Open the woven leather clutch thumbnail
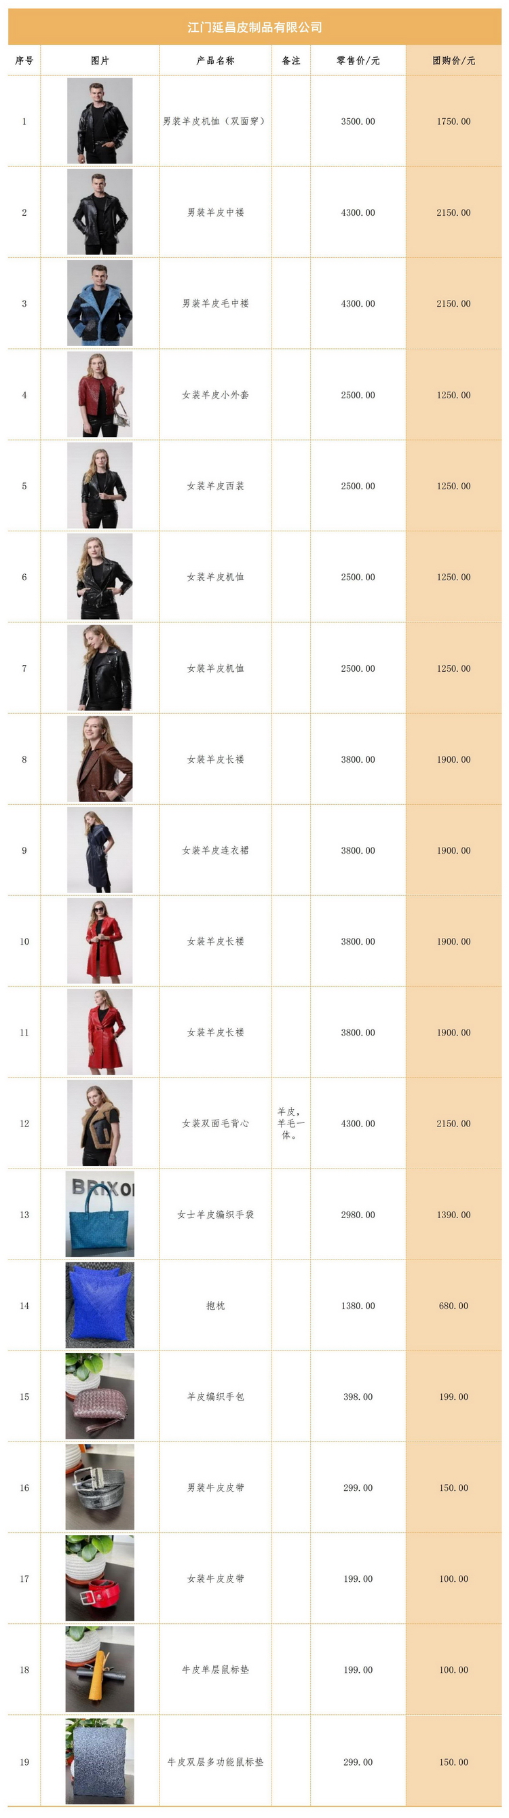Screen dimensions: 509x1818 tap(100, 1396)
